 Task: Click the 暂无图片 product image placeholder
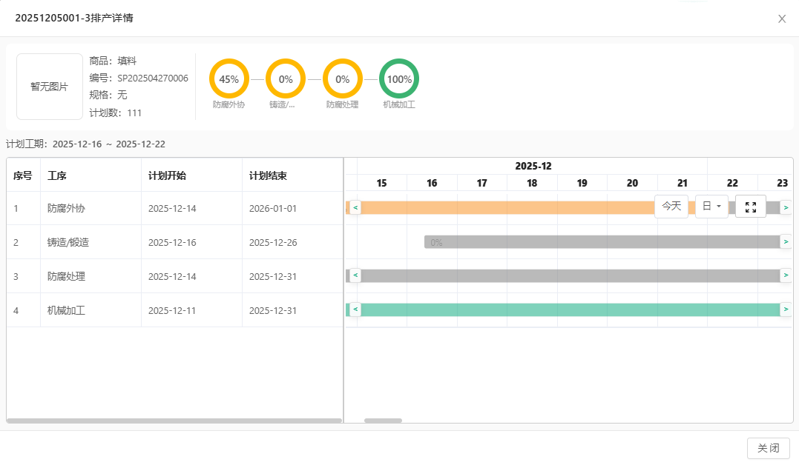click(x=49, y=87)
